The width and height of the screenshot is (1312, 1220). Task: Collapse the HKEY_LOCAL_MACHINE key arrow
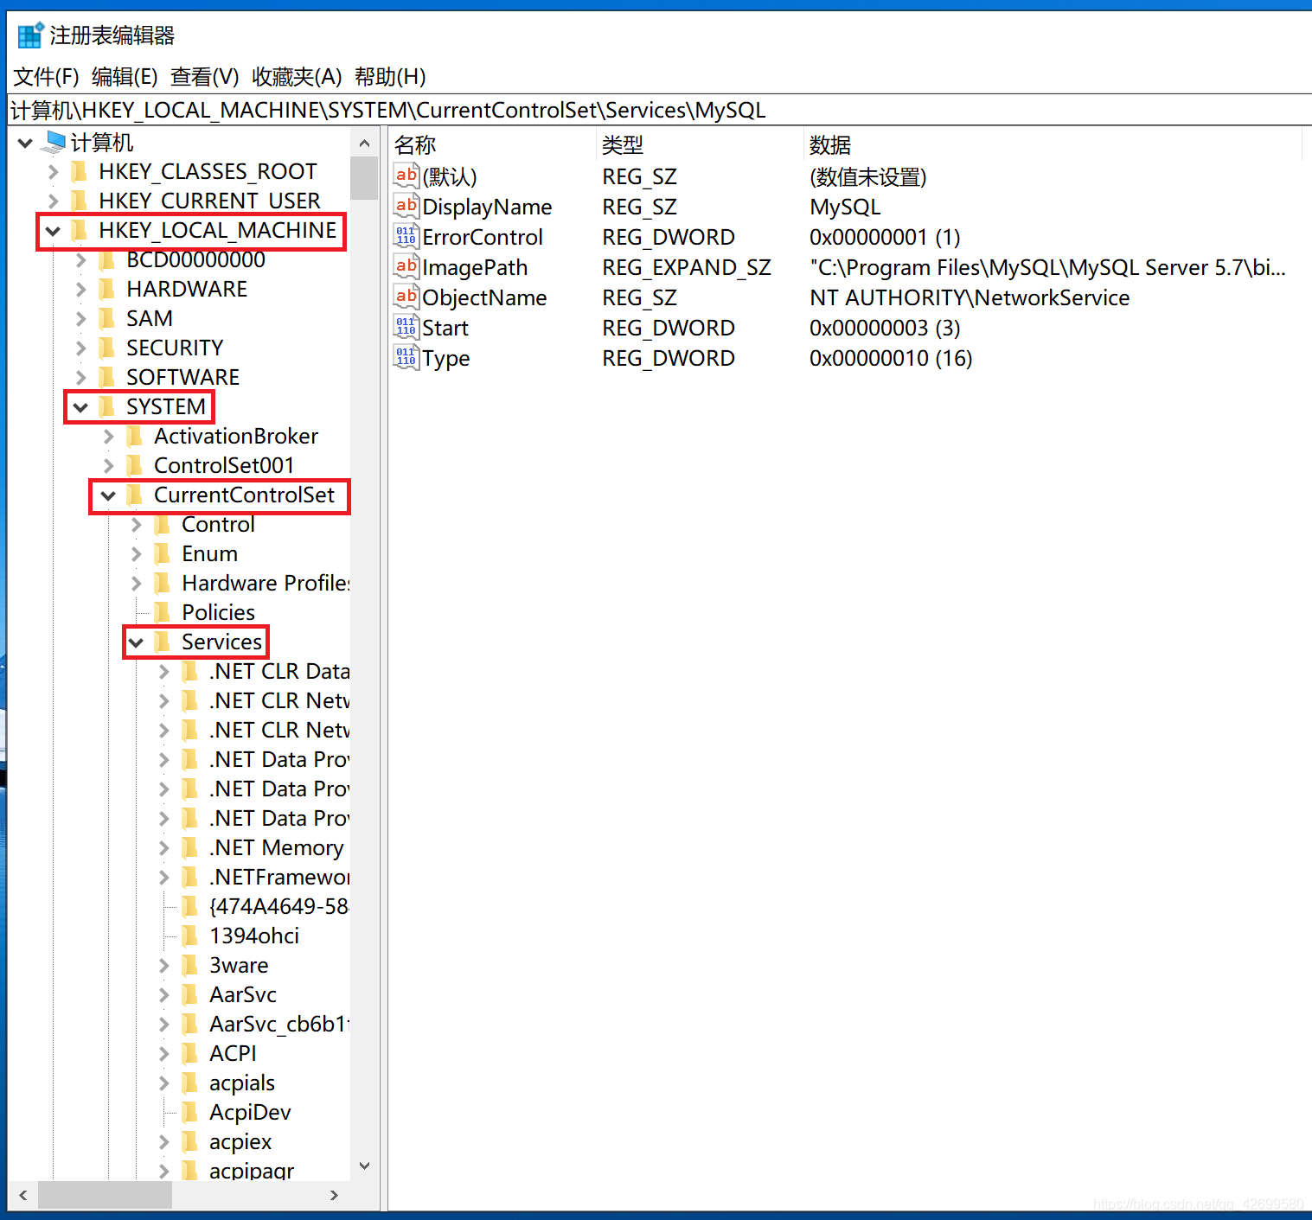pyautogui.click(x=53, y=231)
